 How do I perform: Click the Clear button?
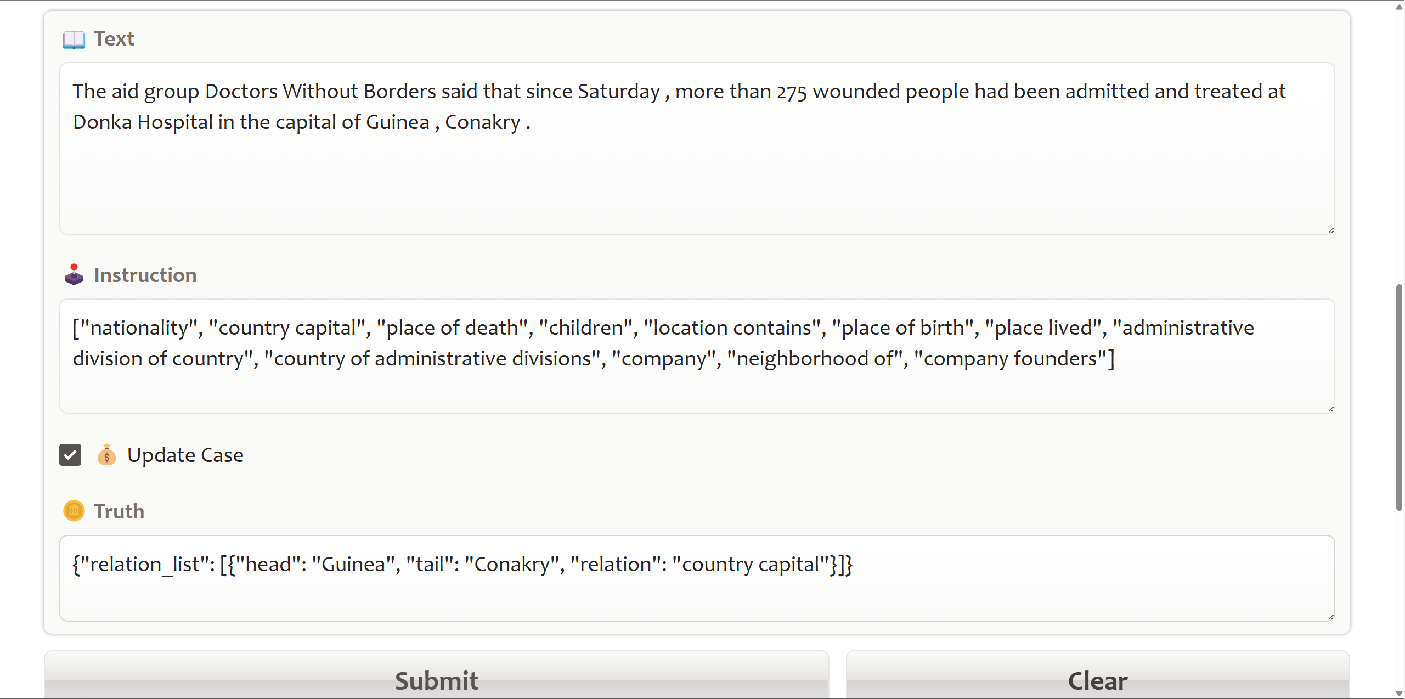(x=1098, y=675)
